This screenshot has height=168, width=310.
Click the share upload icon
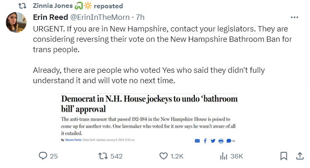pyautogui.click(x=300, y=156)
